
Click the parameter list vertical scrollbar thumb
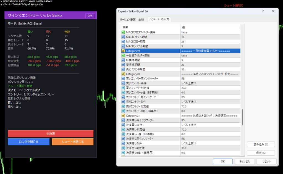click(x=243, y=117)
